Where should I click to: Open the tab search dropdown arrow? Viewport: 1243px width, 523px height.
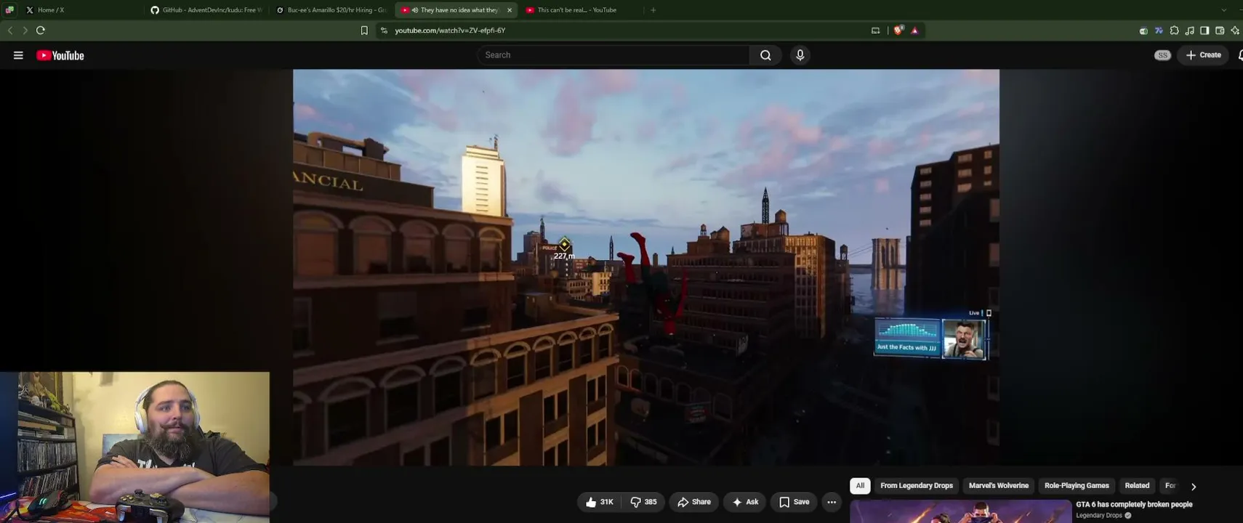1224,10
